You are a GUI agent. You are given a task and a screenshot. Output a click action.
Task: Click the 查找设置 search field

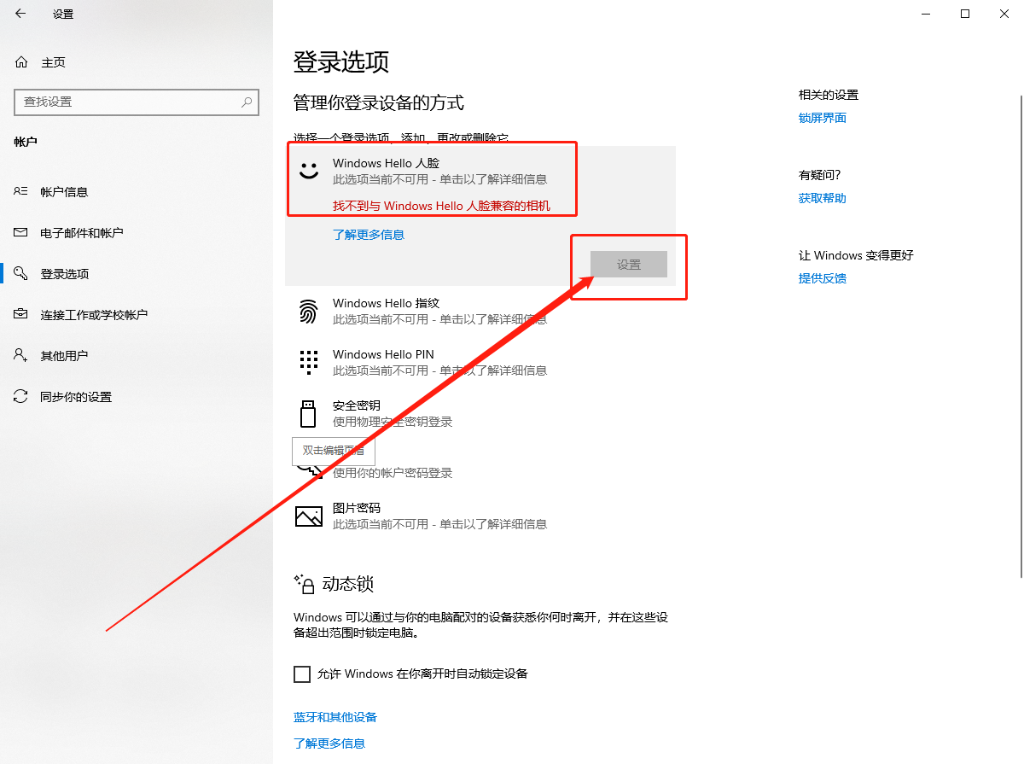pyautogui.click(x=137, y=102)
